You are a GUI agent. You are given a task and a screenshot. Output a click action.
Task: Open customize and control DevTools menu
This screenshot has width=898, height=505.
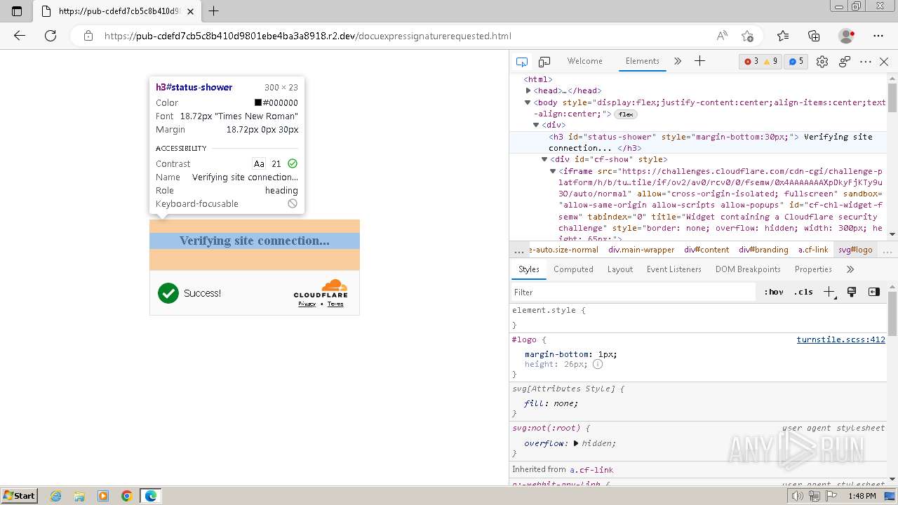pos(866,62)
